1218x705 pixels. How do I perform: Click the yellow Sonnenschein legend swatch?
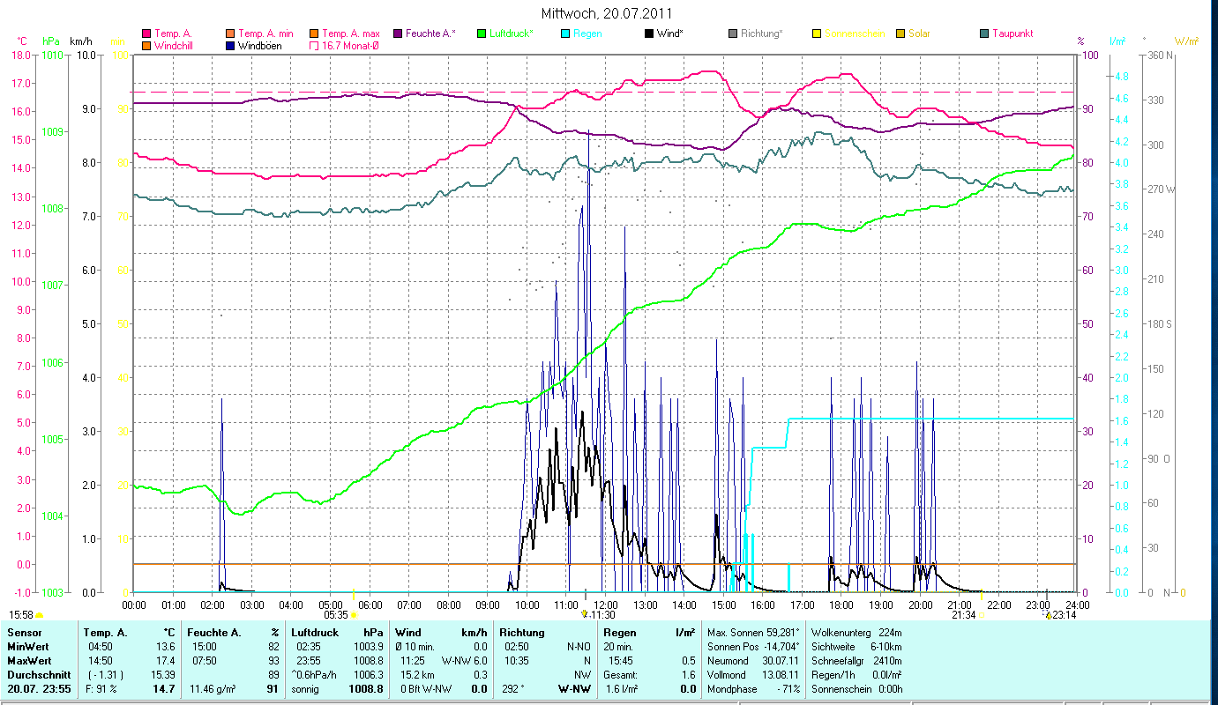(818, 33)
